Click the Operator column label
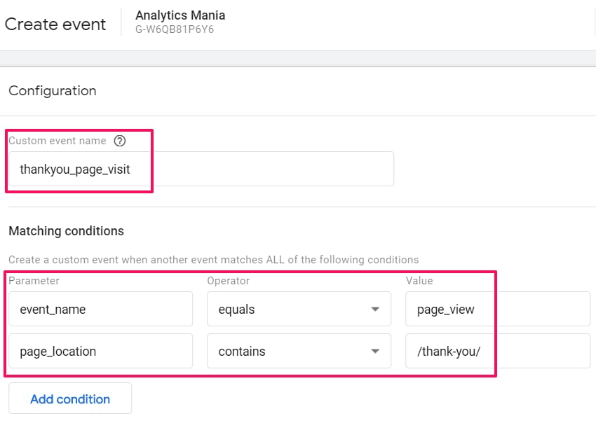Viewport: 596px width, 423px height. (229, 281)
